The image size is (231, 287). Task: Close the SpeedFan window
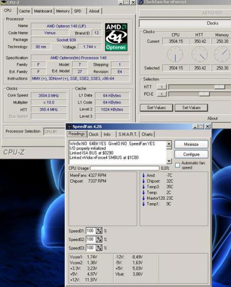coord(208,126)
